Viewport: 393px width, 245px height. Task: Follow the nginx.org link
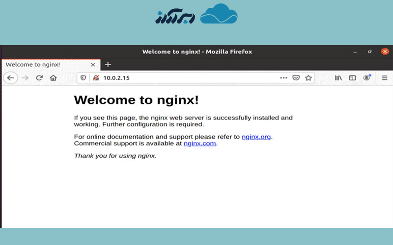[x=256, y=137]
